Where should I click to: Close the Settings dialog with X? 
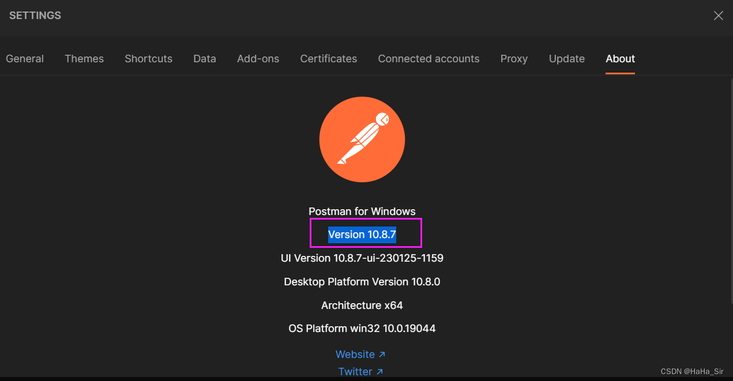pyautogui.click(x=718, y=16)
